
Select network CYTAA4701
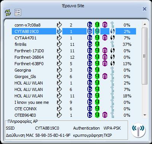[74, 38]
